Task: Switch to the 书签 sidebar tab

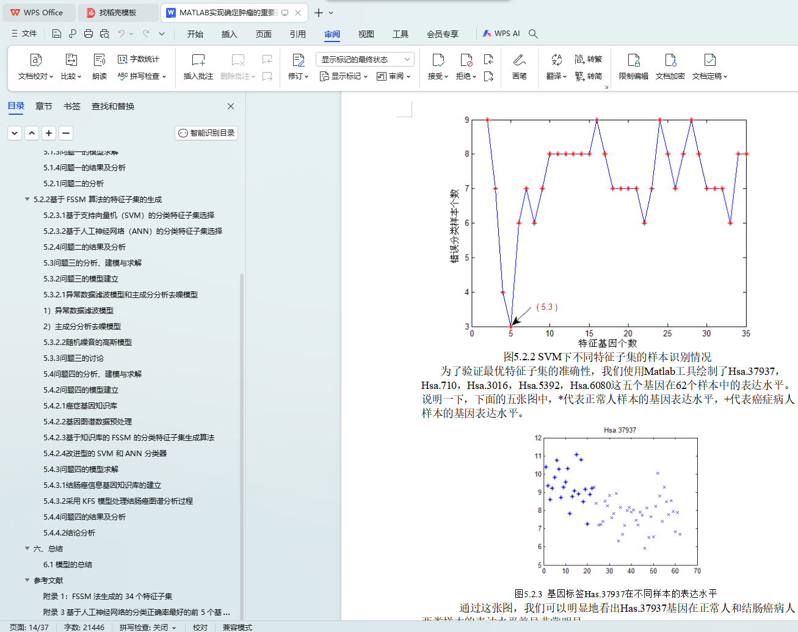Action: [72, 106]
